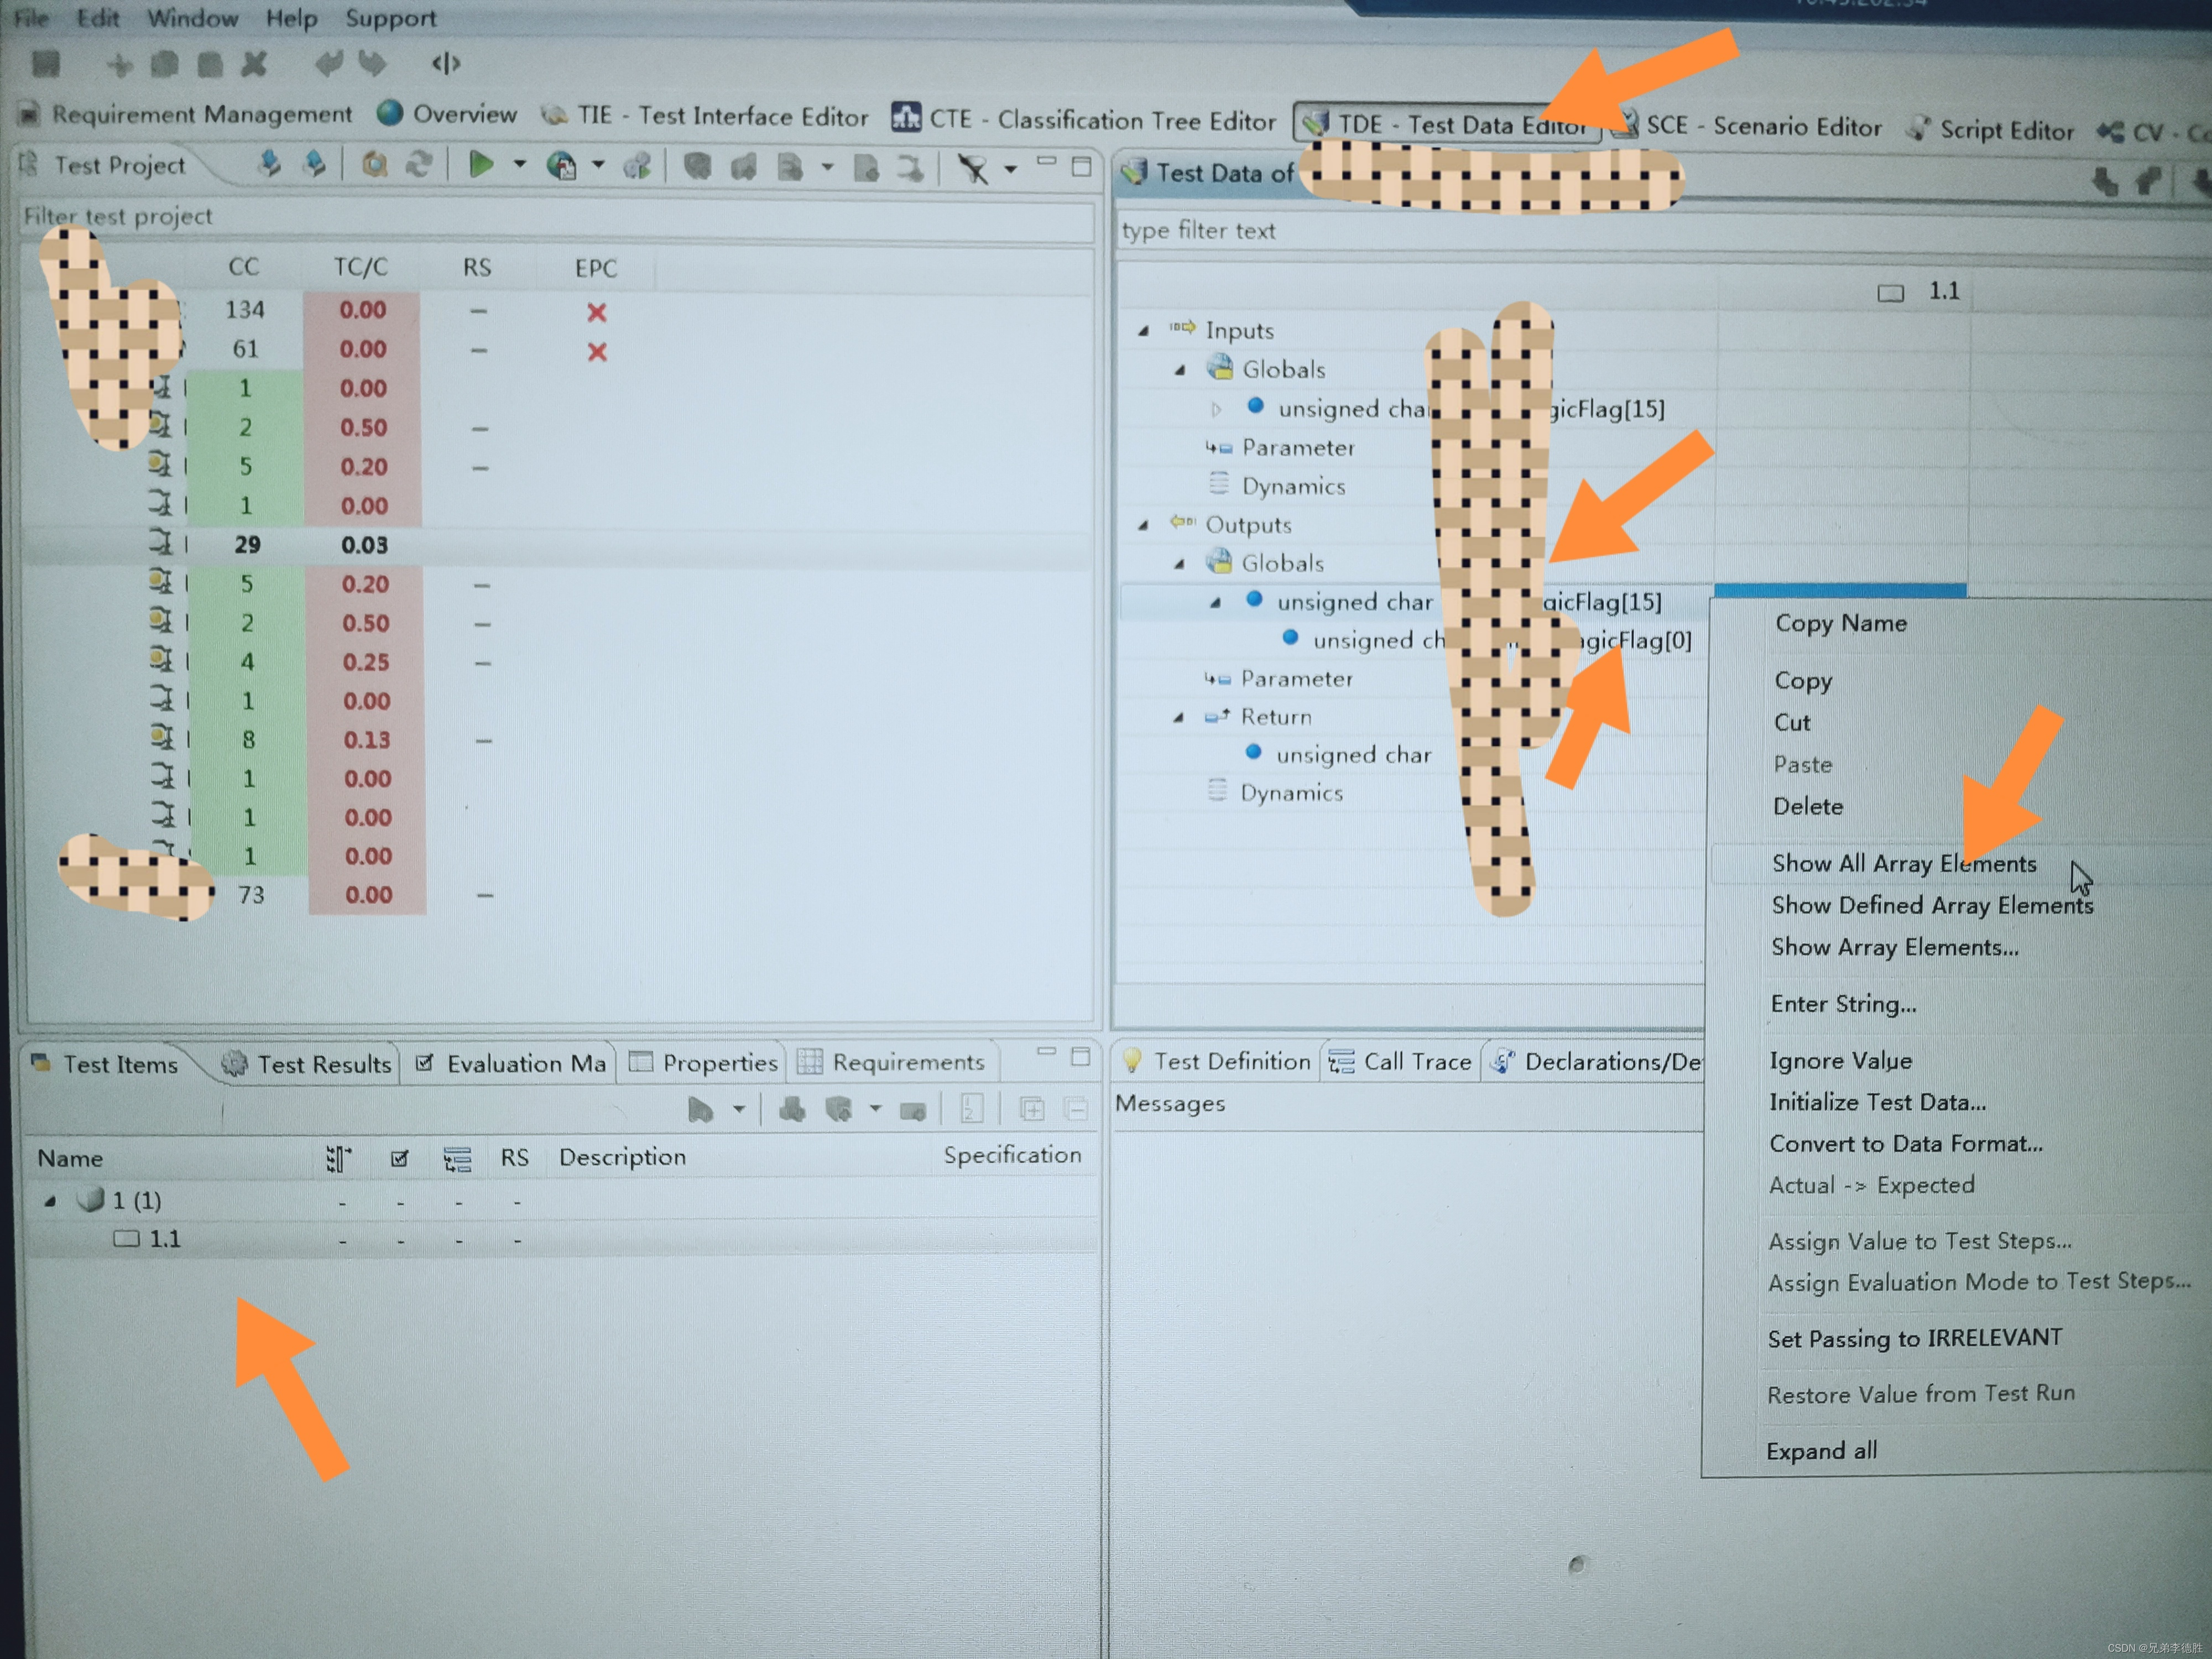Screen dimensions: 2212x1659
Task: Click the checkmark column header in Test Items
Action: 399,1158
